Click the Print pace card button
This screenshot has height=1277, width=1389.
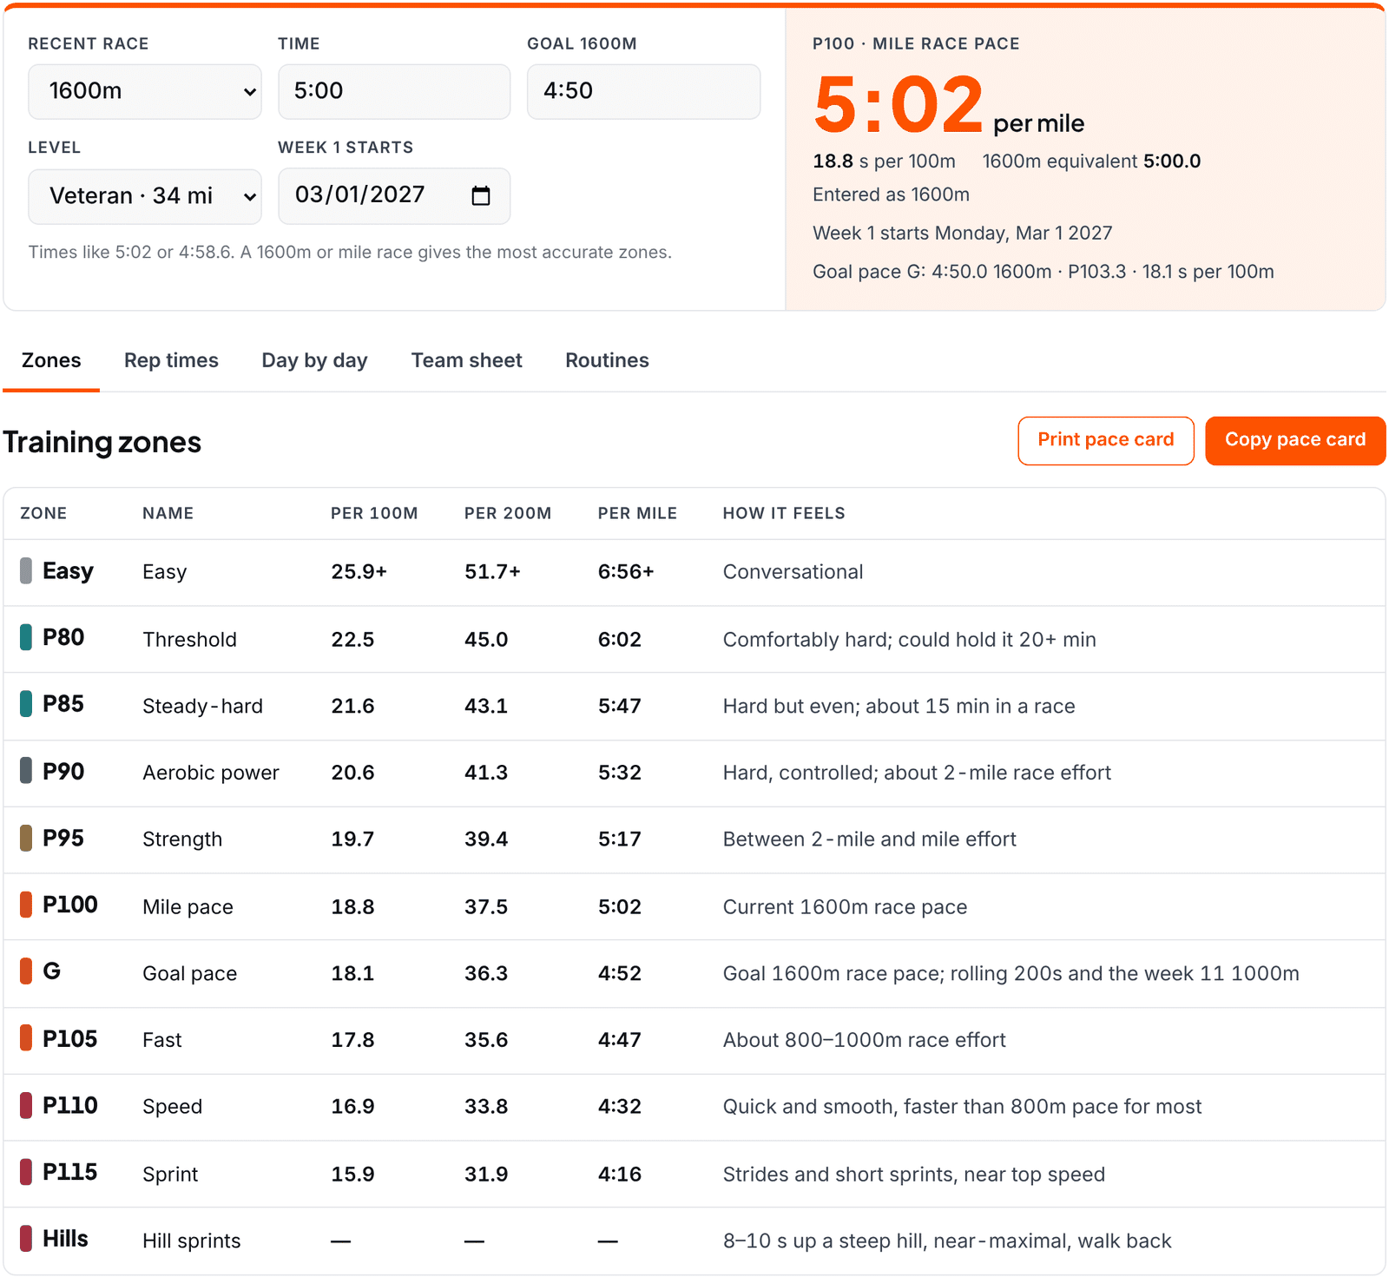[1106, 440]
